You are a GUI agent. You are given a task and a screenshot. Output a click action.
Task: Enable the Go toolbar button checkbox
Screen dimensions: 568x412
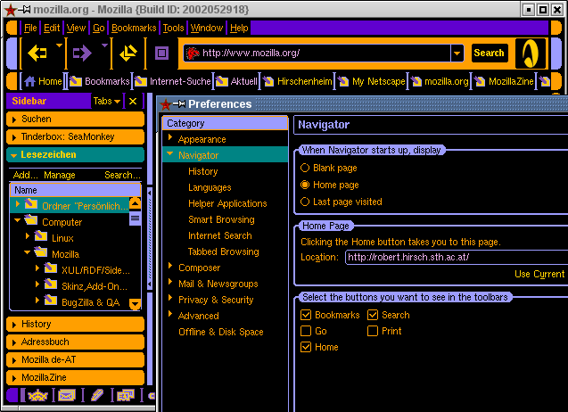click(x=306, y=331)
